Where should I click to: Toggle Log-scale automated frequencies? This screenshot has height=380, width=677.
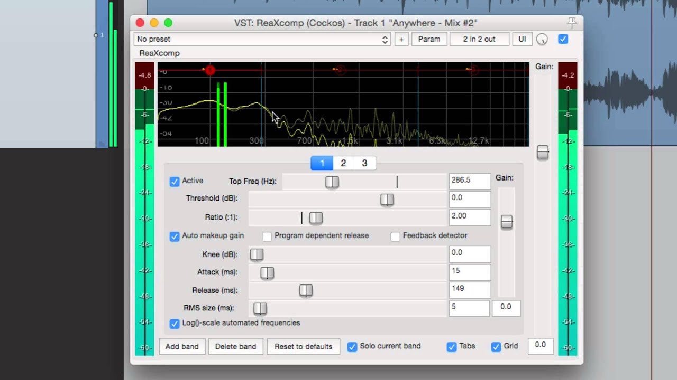(x=175, y=323)
